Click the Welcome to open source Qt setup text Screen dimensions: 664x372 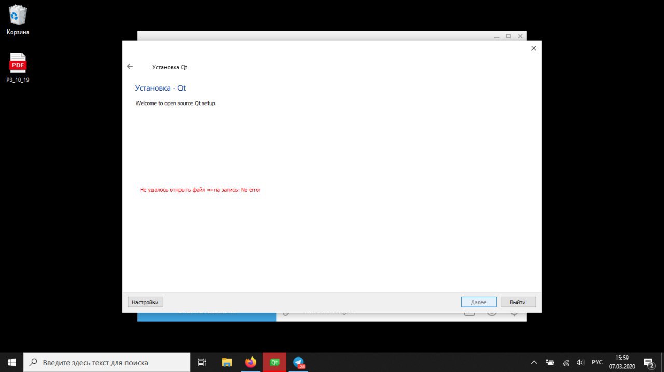point(176,103)
